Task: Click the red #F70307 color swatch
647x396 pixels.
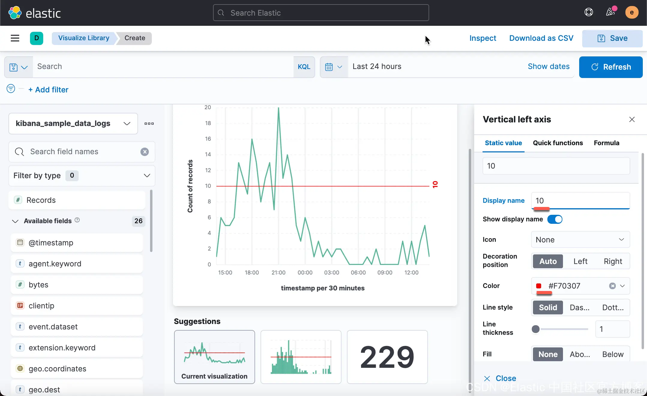Action: pyautogui.click(x=539, y=286)
